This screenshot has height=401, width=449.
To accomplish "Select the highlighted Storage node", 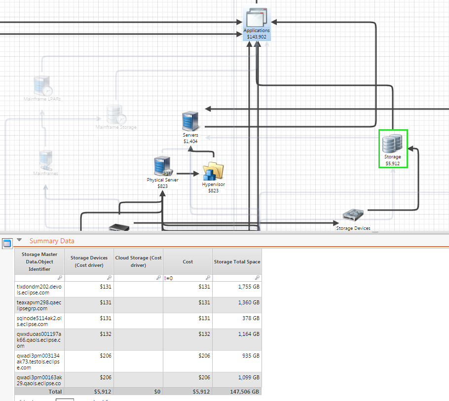I will coord(393,149).
